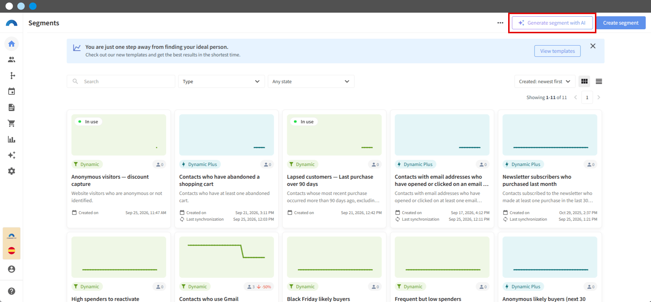
Task: Open the bar chart analytics icon
Action: pos(12,139)
